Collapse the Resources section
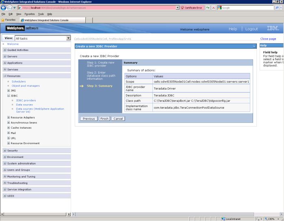Viewport: 284px width, 221px height. coord(5,76)
